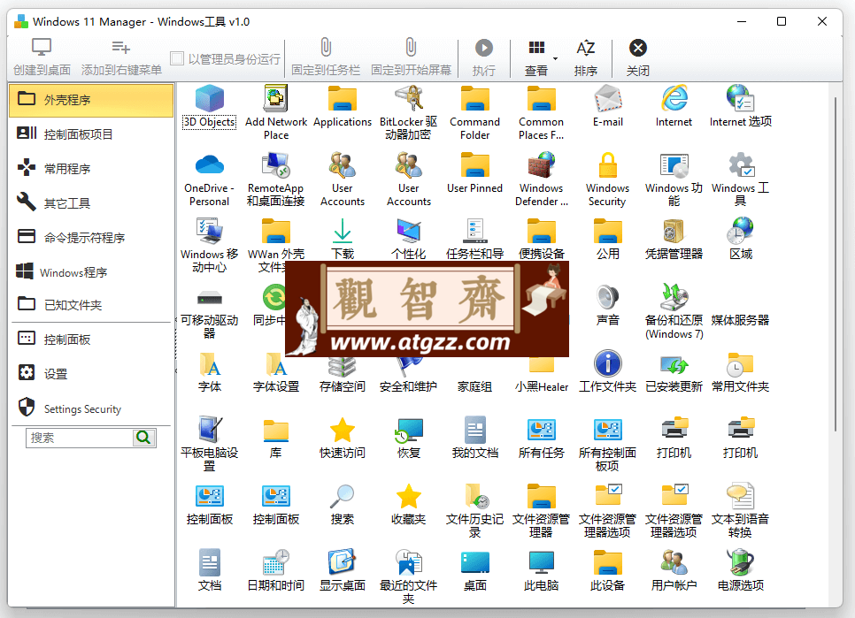Open the 备份和还原 (Windows 7) icon
The height and width of the screenshot is (618, 855).
tap(674, 297)
